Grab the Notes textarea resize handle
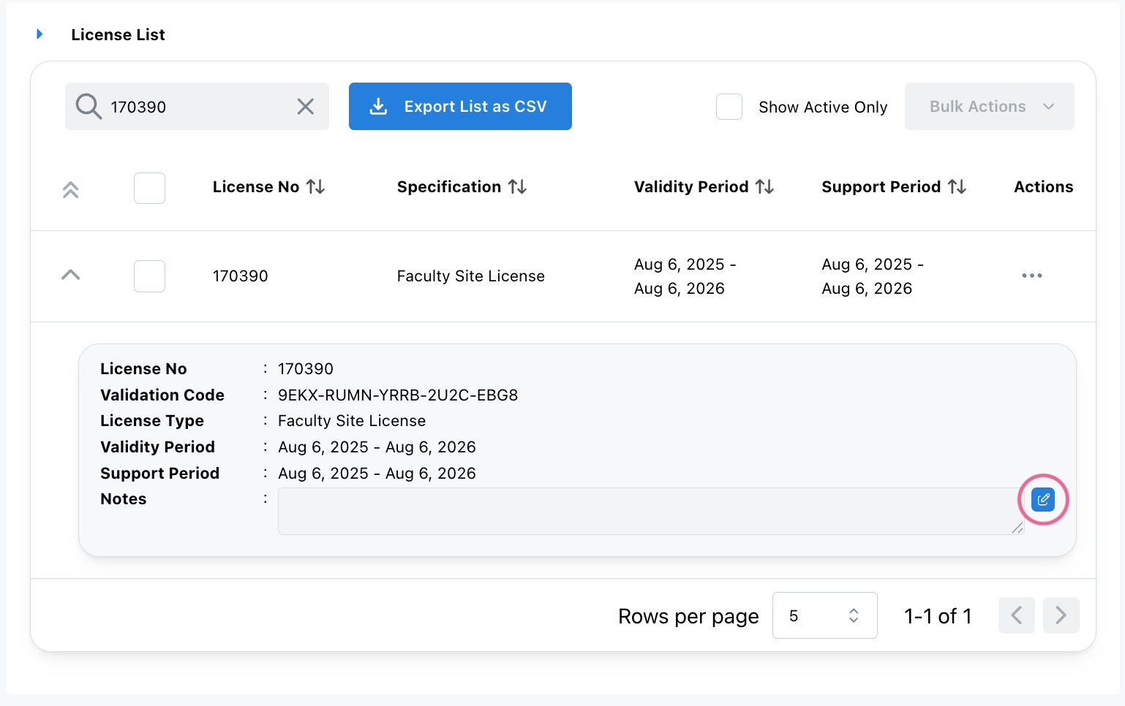 tap(1017, 528)
